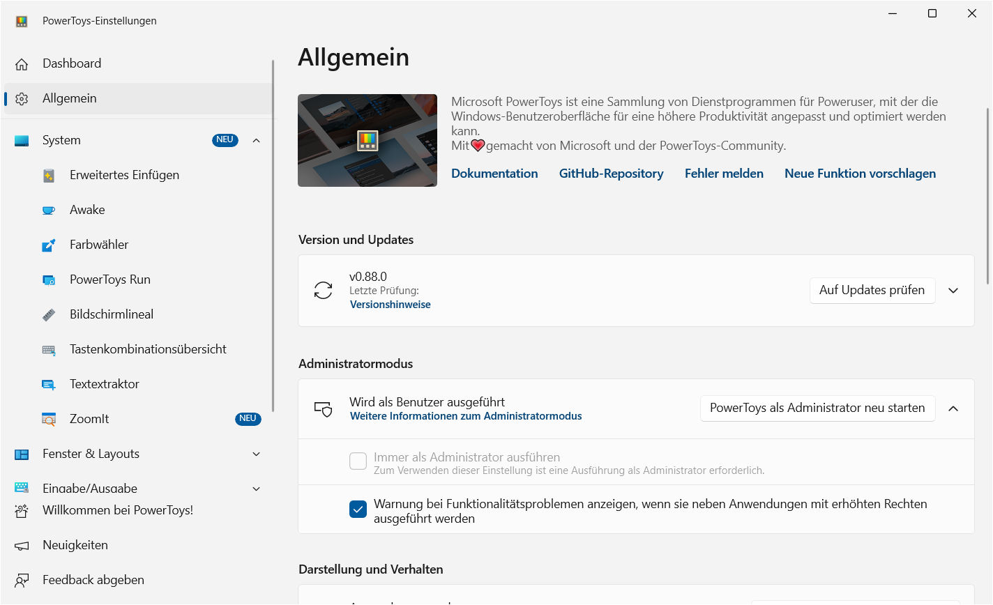Click the Erweitertes Einfügen clipboard icon

49,175
